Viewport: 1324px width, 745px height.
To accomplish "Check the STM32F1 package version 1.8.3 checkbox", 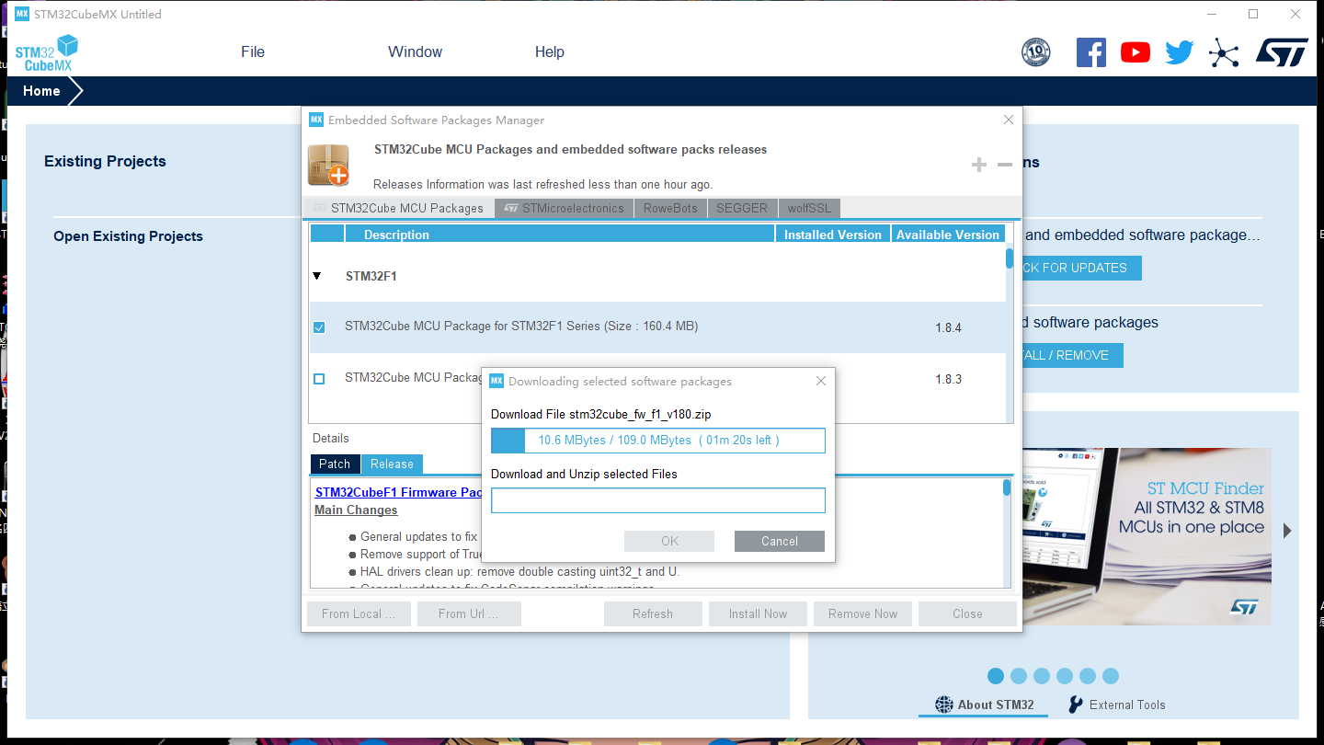I will point(319,379).
